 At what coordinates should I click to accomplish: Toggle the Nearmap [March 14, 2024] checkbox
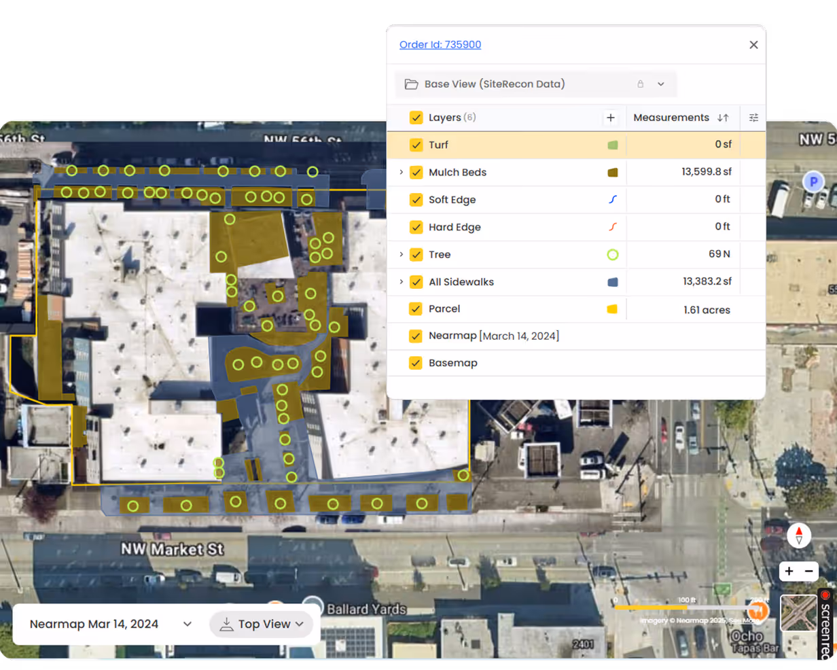(416, 336)
